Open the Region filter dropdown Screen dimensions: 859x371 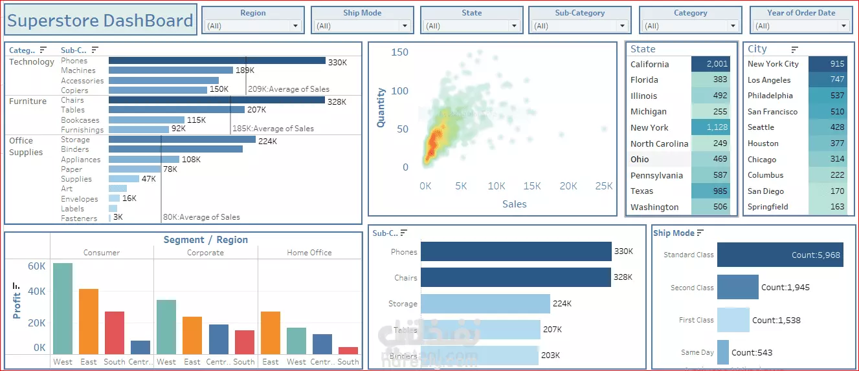(252, 26)
